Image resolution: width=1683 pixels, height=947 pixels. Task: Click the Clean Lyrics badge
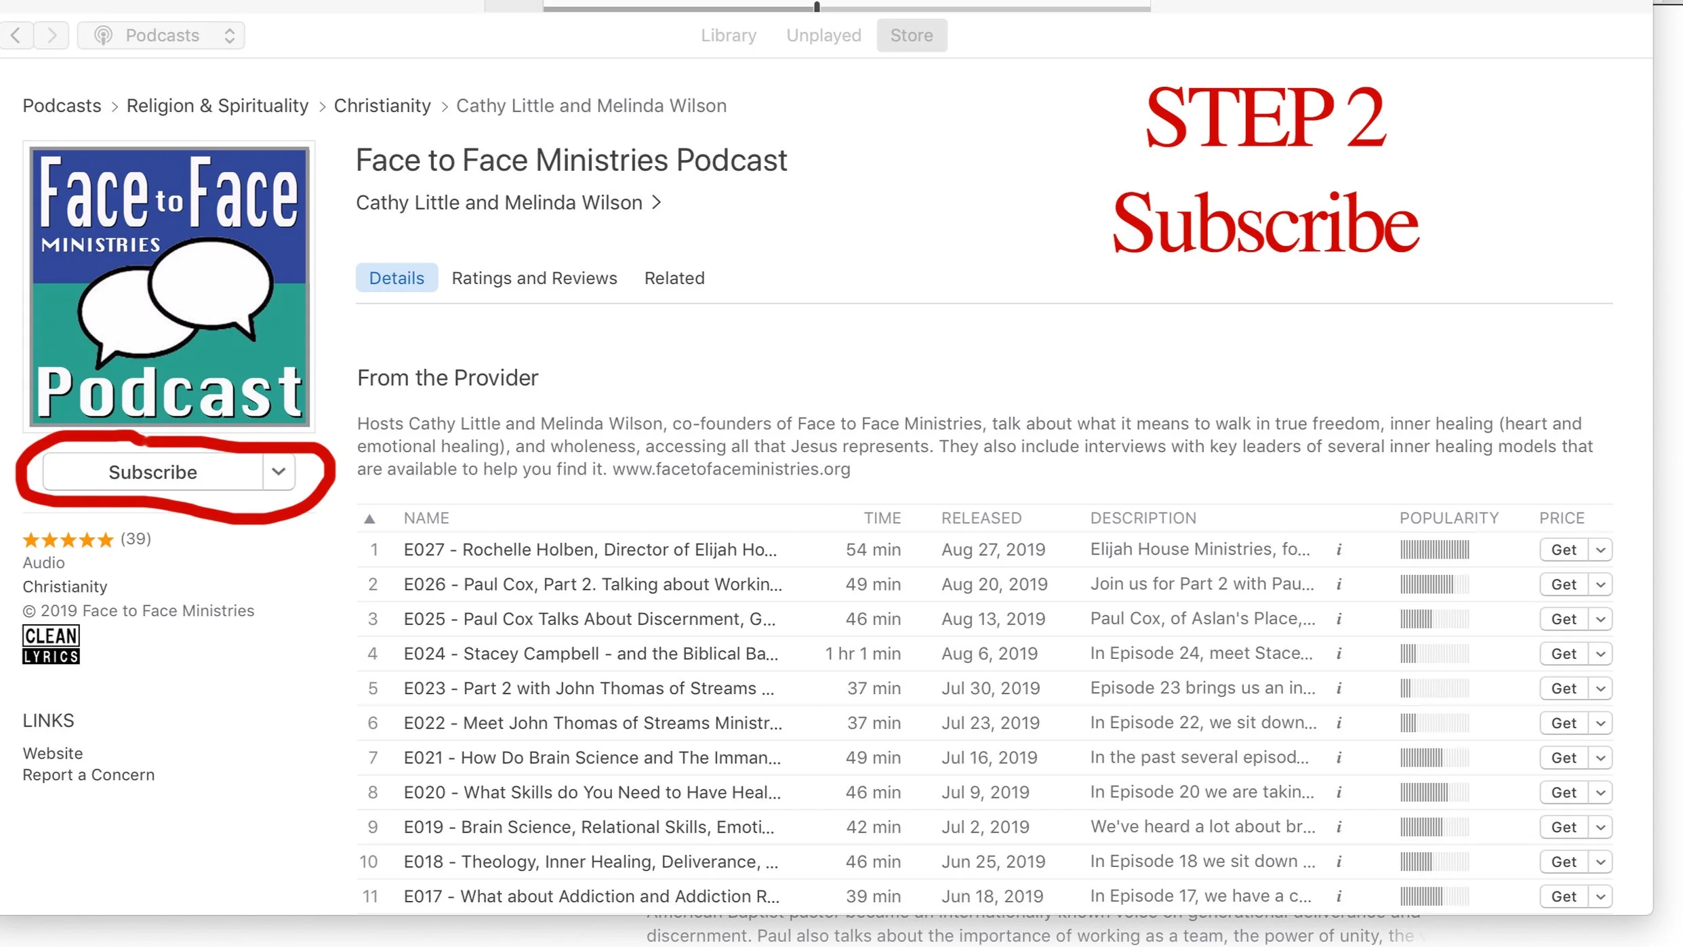[51, 645]
